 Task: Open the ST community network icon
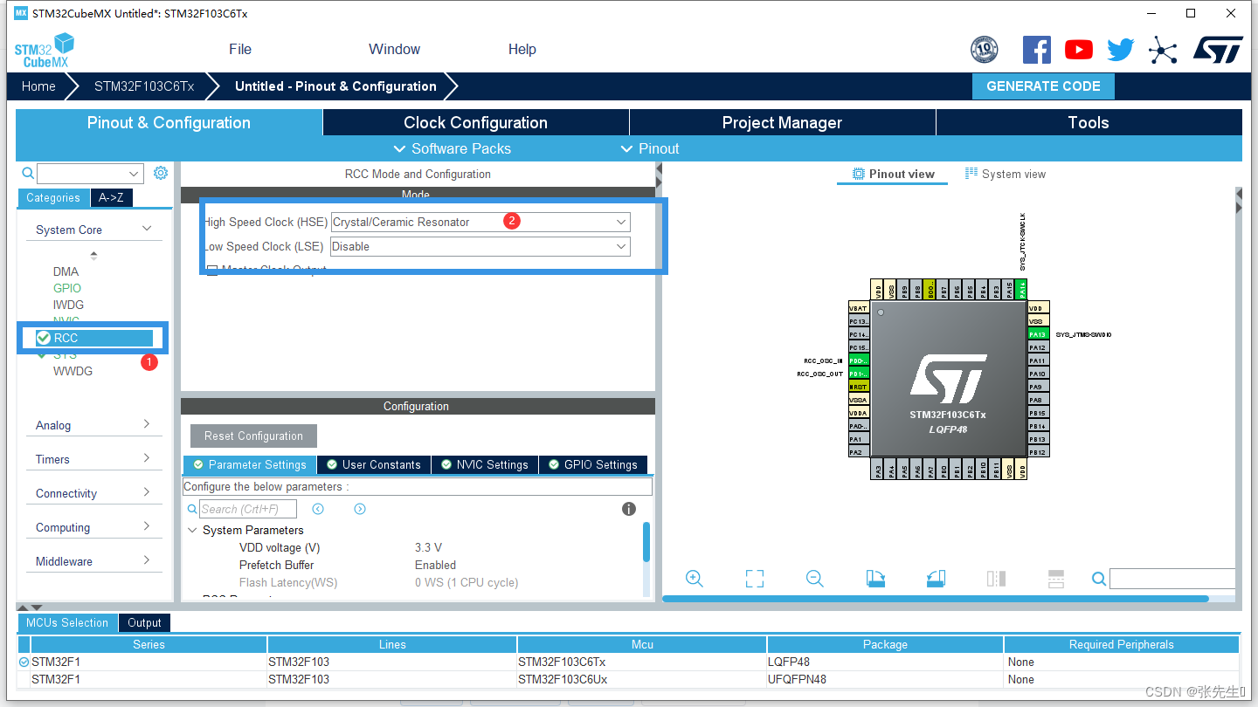[x=1163, y=50]
